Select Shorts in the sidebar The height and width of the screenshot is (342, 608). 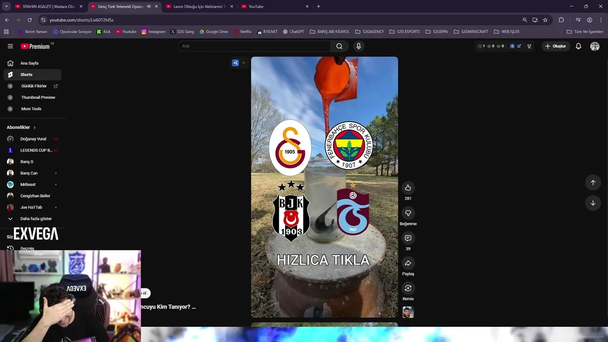point(32,75)
